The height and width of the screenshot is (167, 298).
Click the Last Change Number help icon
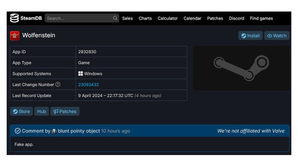(x=58, y=85)
